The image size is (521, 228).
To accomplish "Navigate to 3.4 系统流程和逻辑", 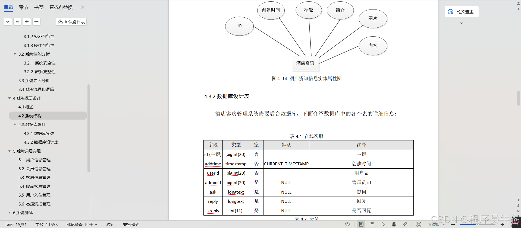I will 36,89.
